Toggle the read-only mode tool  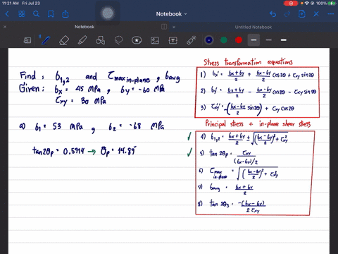point(27,40)
